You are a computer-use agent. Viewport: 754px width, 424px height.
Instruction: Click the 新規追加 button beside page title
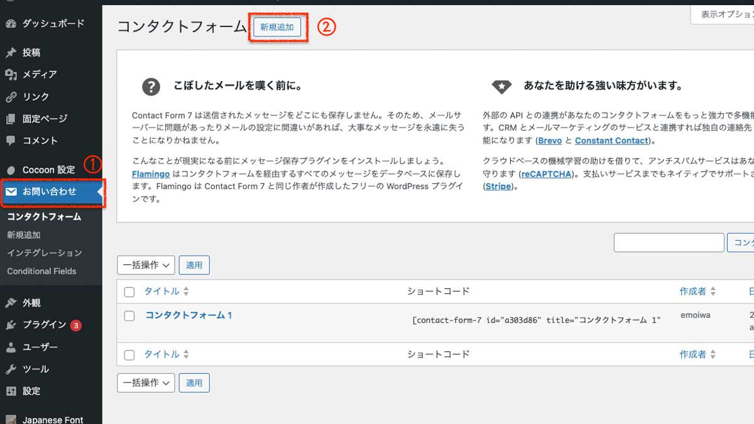tap(277, 27)
